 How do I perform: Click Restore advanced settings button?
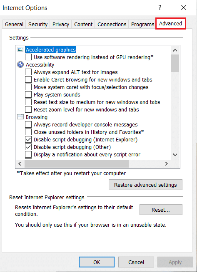(x=145, y=185)
